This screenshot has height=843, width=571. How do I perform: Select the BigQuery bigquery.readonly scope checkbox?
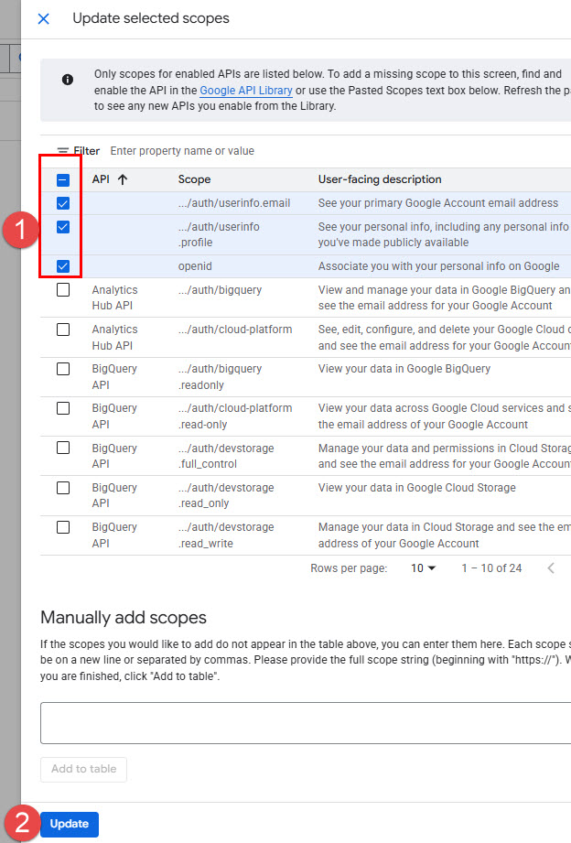click(x=63, y=369)
